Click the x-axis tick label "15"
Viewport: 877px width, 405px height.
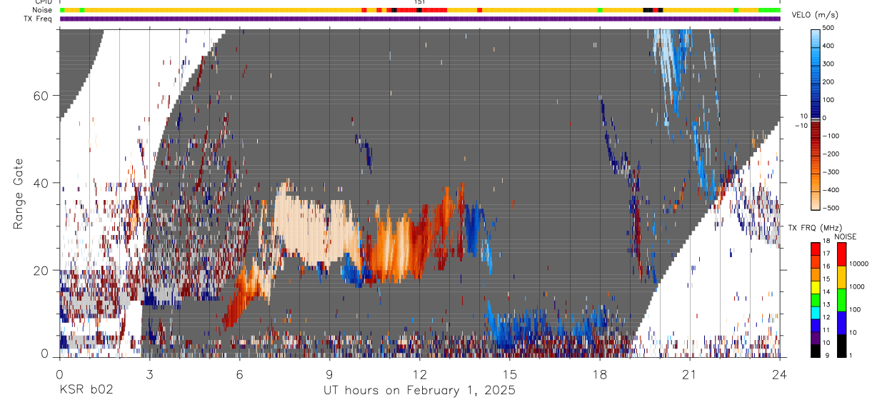(510, 374)
